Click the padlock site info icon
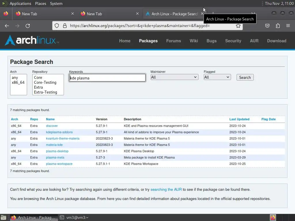The width and height of the screenshot is (295, 221). 65,26
